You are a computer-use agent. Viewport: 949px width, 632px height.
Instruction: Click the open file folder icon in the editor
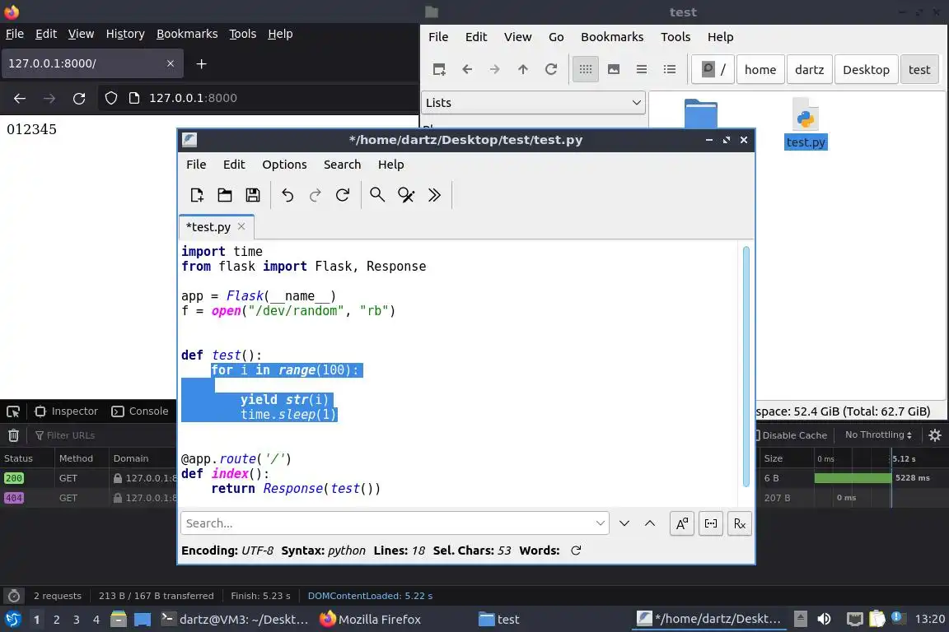(225, 195)
